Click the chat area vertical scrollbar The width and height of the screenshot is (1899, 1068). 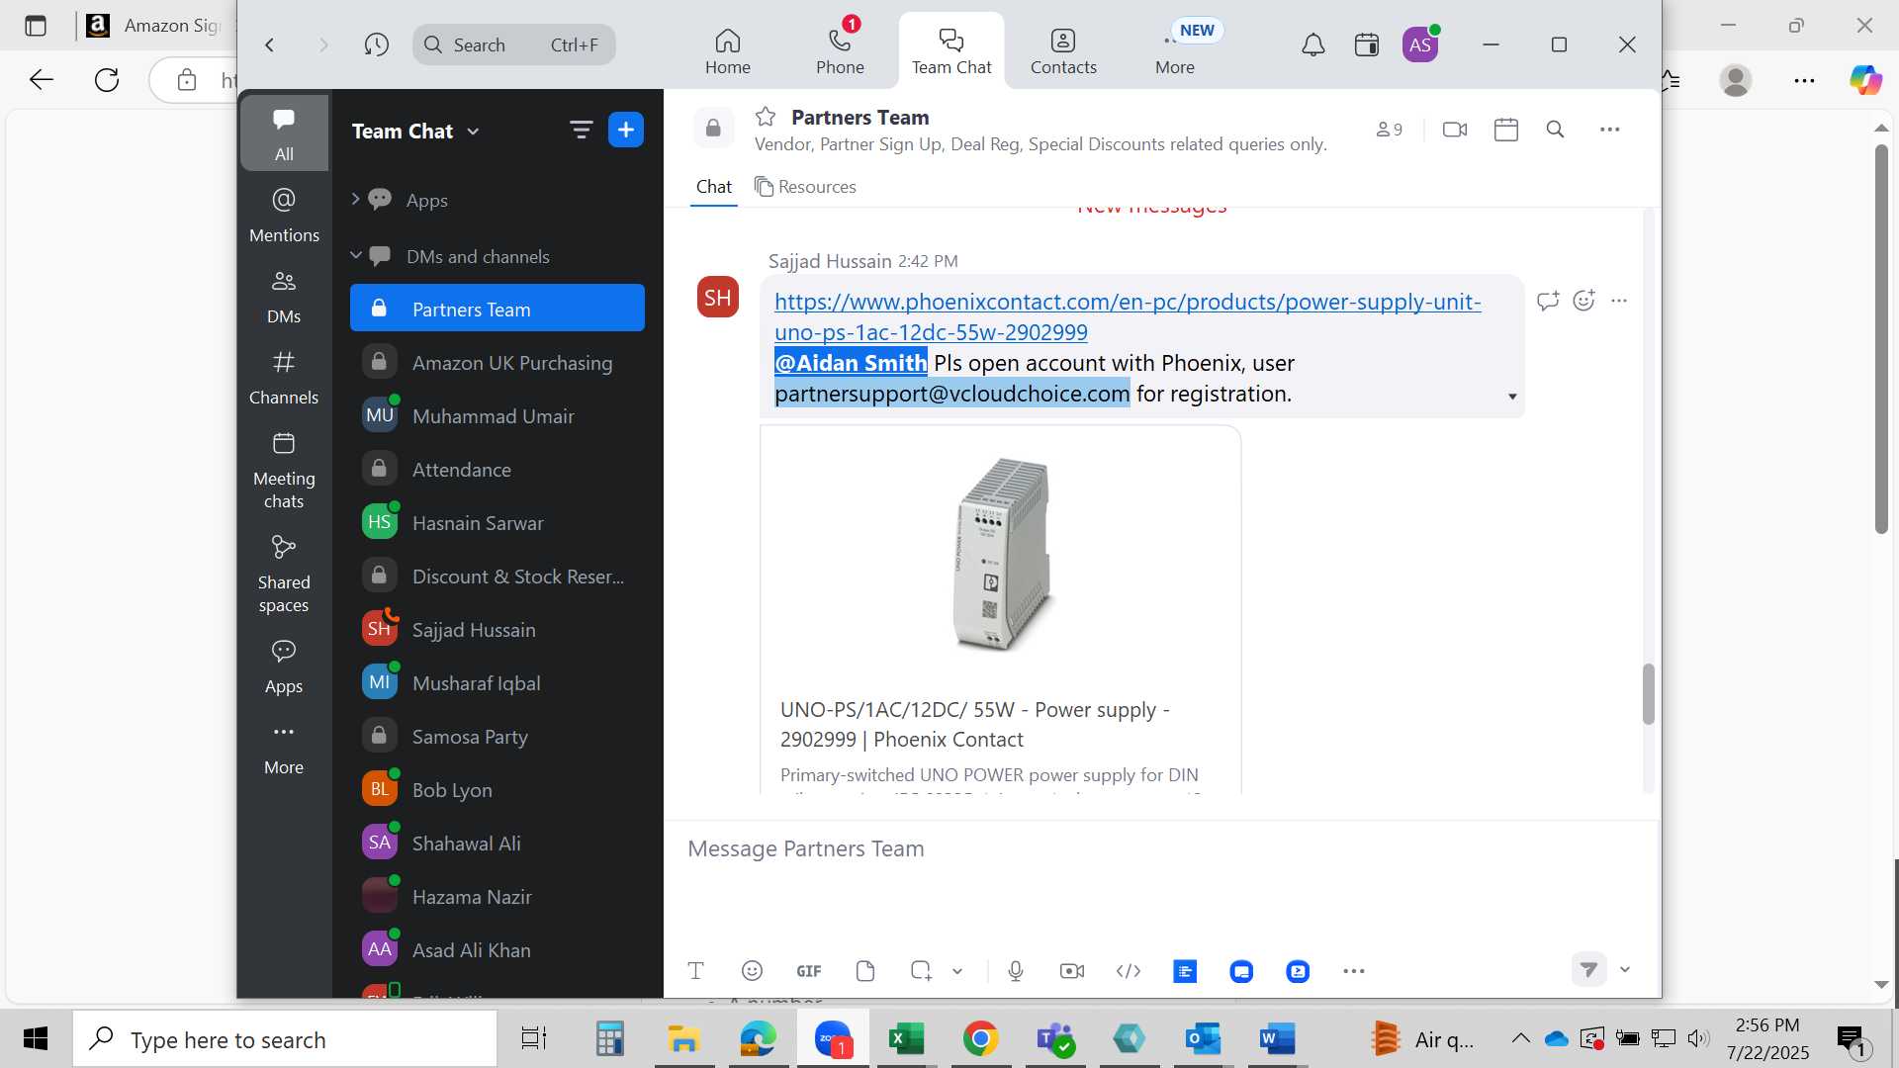coord(1648,694)
